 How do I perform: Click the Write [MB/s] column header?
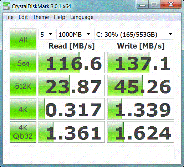click(141, 46)
